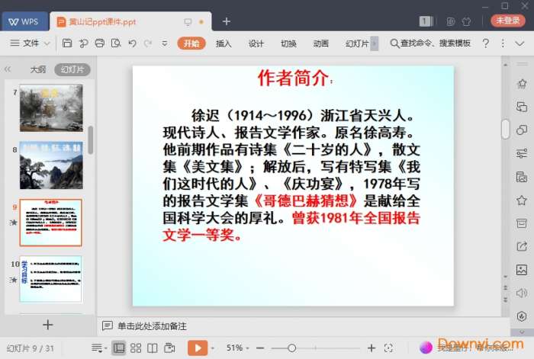Click the search command box 查找命令、搜索模板
The height and width of the screenshot is (359, 534).
[430, 43]
